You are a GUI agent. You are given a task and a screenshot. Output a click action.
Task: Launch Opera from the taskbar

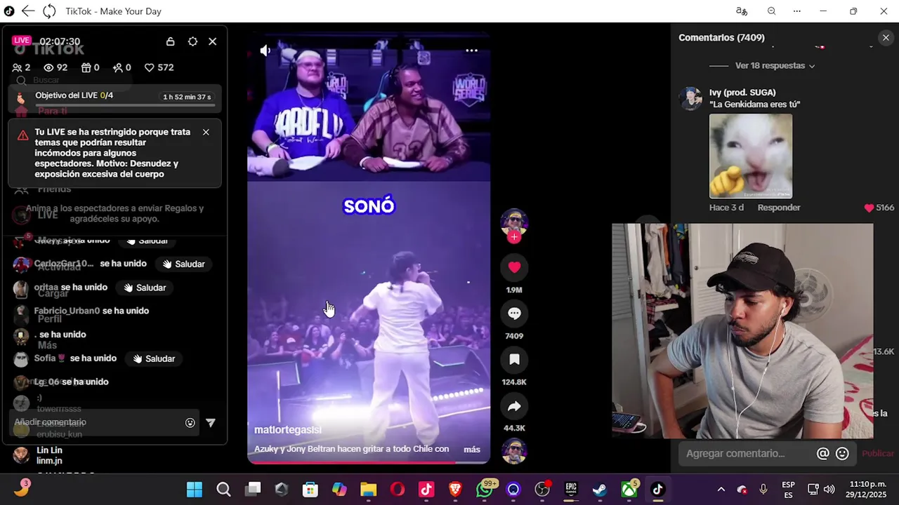point(398,490)
